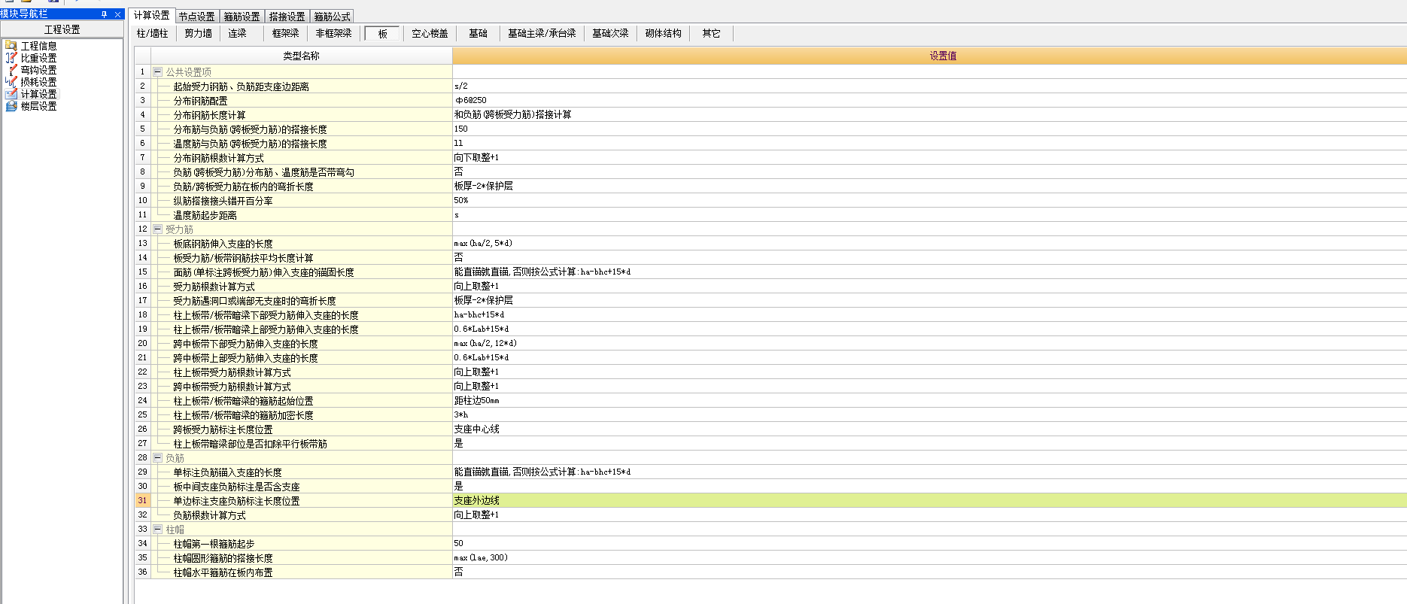Select the 连梁 component button
The image size is (1407, 604).
click(238, 33)
